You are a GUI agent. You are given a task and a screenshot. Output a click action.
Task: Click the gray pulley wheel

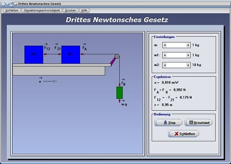coord(117,56)
